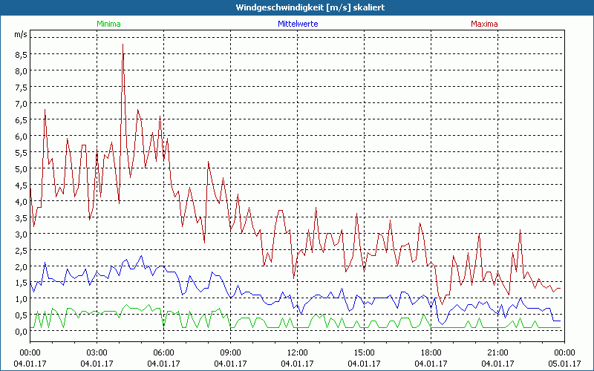The width and height of the screenshot is (594, 371).
Task: Click the 05.01.17 date label
Action: [564, 363]
